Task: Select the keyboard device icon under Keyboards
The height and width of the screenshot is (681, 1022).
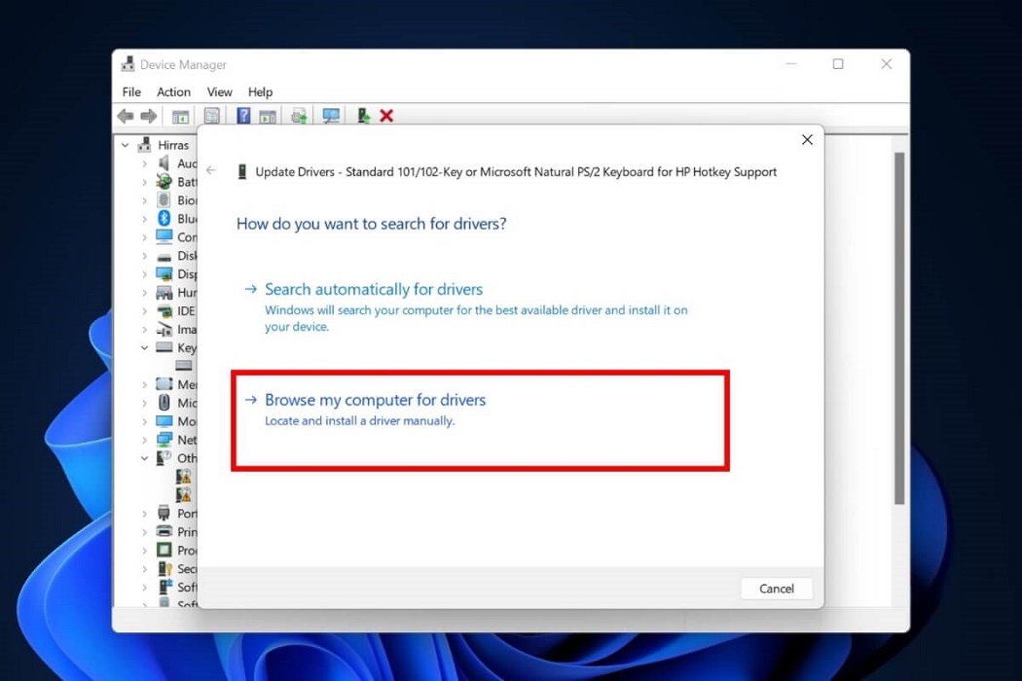Action: click(183, 366)
